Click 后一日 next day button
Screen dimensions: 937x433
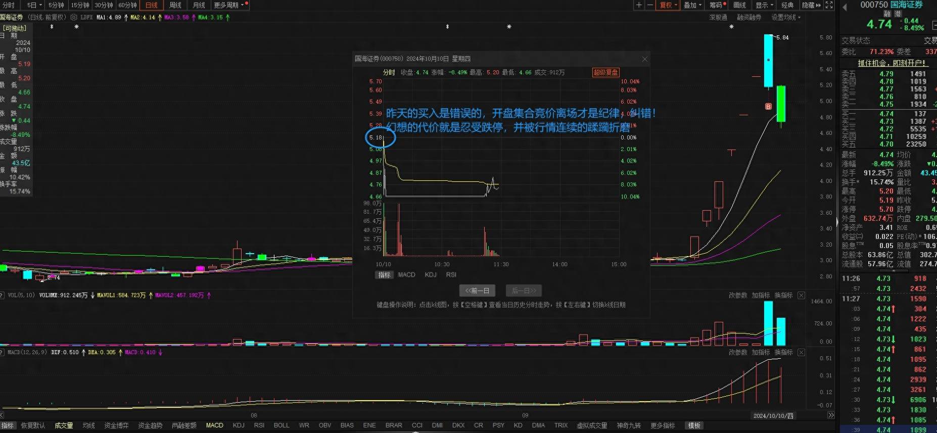[524, 291]
